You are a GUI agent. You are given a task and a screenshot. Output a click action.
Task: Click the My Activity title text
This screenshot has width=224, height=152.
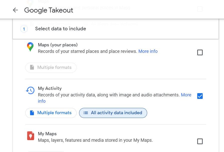(x=50, y=88)
